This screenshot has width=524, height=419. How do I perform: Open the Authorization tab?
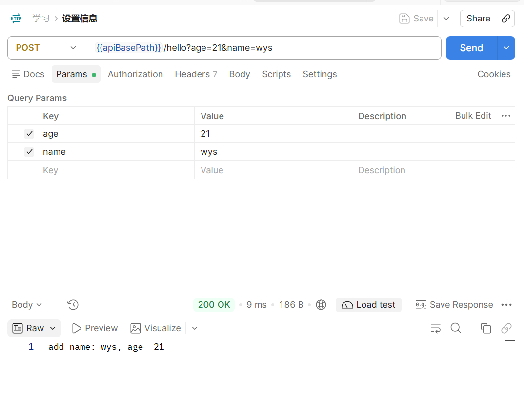(135, 74)
